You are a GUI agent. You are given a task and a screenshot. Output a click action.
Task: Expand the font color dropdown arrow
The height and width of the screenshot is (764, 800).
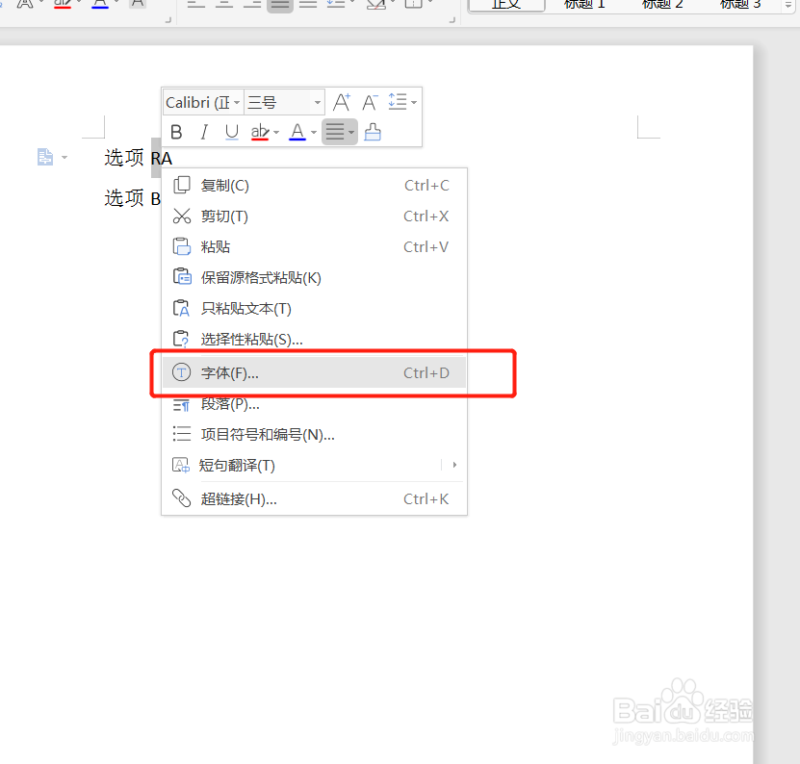pyautogui.click(x=312, y=132)
